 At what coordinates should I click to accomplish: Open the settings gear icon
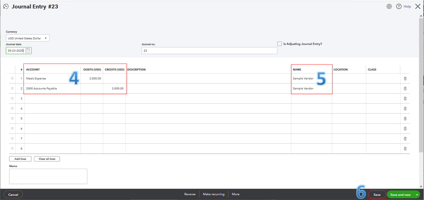pyautogui.click(x=389, y=6)
